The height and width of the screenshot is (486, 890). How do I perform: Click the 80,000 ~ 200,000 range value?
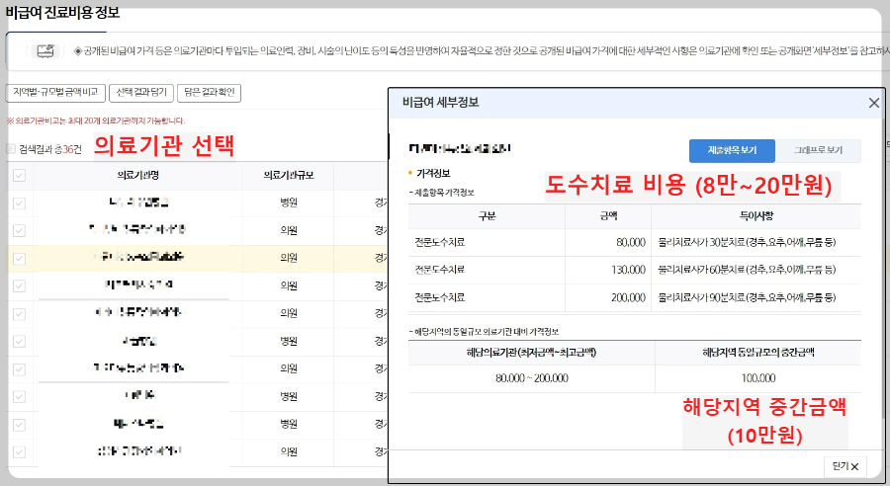pos(532,378)
